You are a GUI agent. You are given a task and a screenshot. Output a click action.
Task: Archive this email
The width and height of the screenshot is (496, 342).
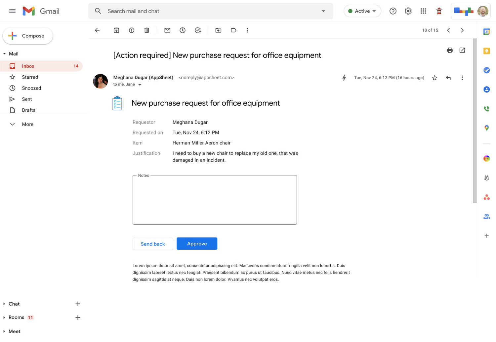(116, 30)
